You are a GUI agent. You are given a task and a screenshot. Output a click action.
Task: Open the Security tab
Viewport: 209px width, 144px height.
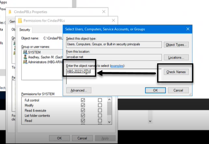25,30
